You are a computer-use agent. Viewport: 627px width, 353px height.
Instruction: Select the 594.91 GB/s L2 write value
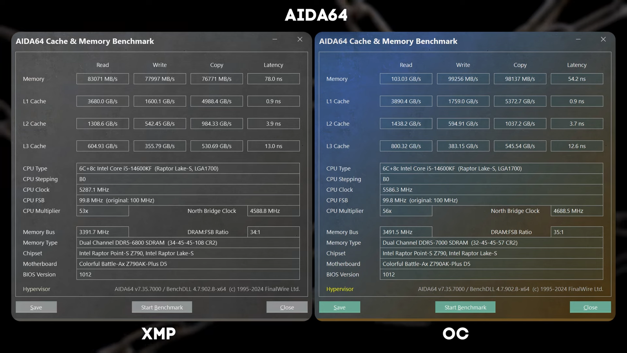coord(463,124)
